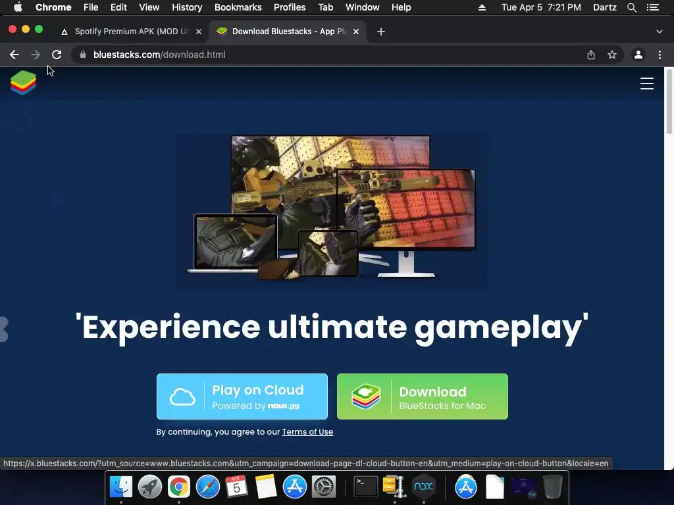Open Safari compass icon in Dock
The image size is (674, 505).
[x=207, y=487]
